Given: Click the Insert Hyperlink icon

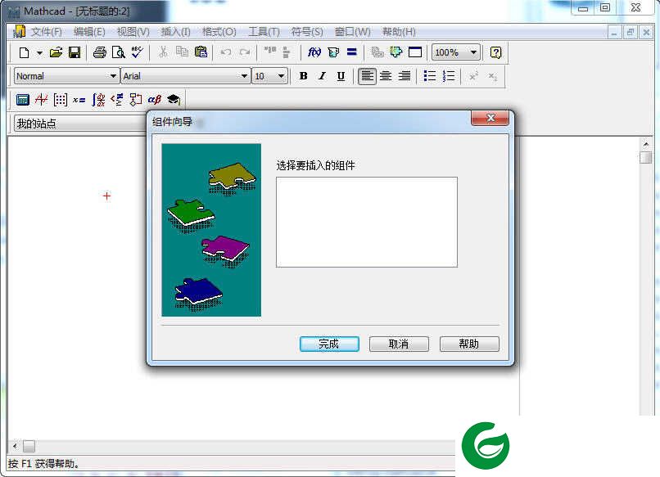Looking at the screenshot, I should point(377,52).
